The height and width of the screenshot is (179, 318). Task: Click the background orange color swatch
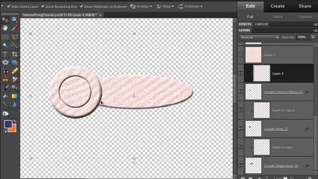click(x=13, y=129)
